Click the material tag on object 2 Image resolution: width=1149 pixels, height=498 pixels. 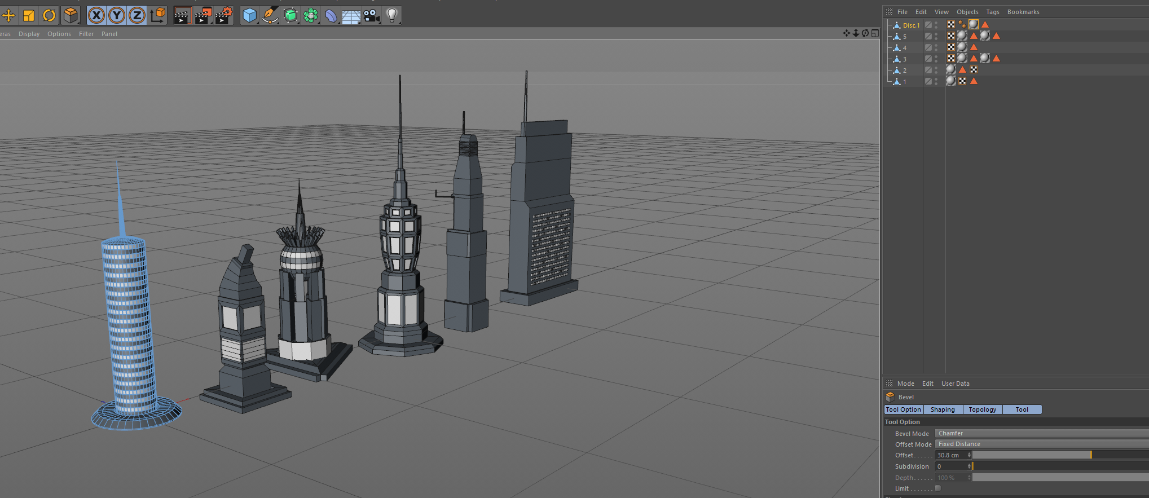pyautogui.click(x=951, y=69)
